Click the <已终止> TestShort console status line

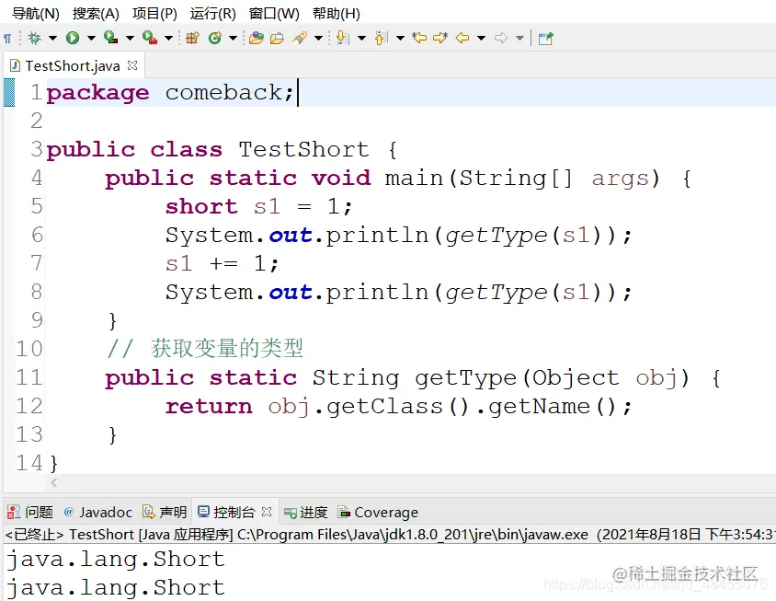pyautogui.click(x=390, y=535)
